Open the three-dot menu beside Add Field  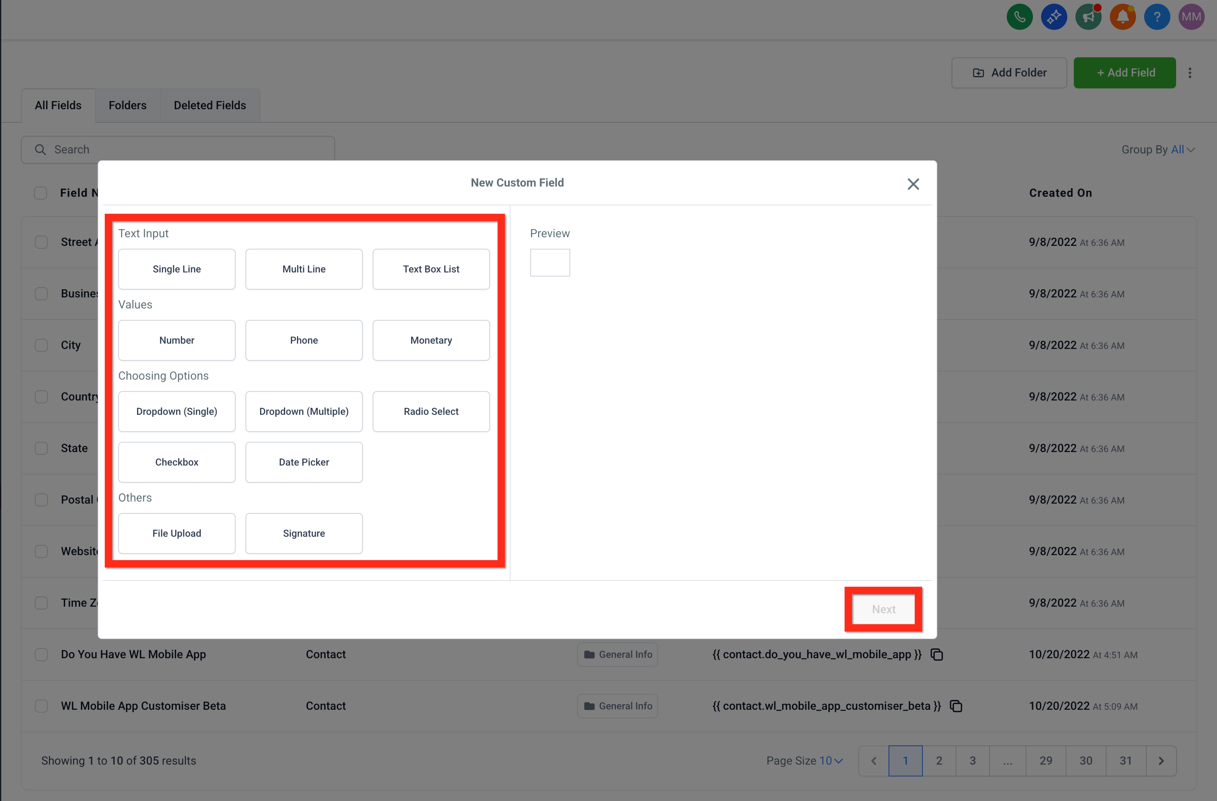pos(1190,73)
